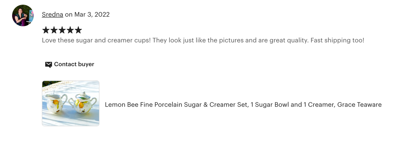This screenshot has height=148, width=397.
Task: Select the third rating star
Action: pos(62,30)
